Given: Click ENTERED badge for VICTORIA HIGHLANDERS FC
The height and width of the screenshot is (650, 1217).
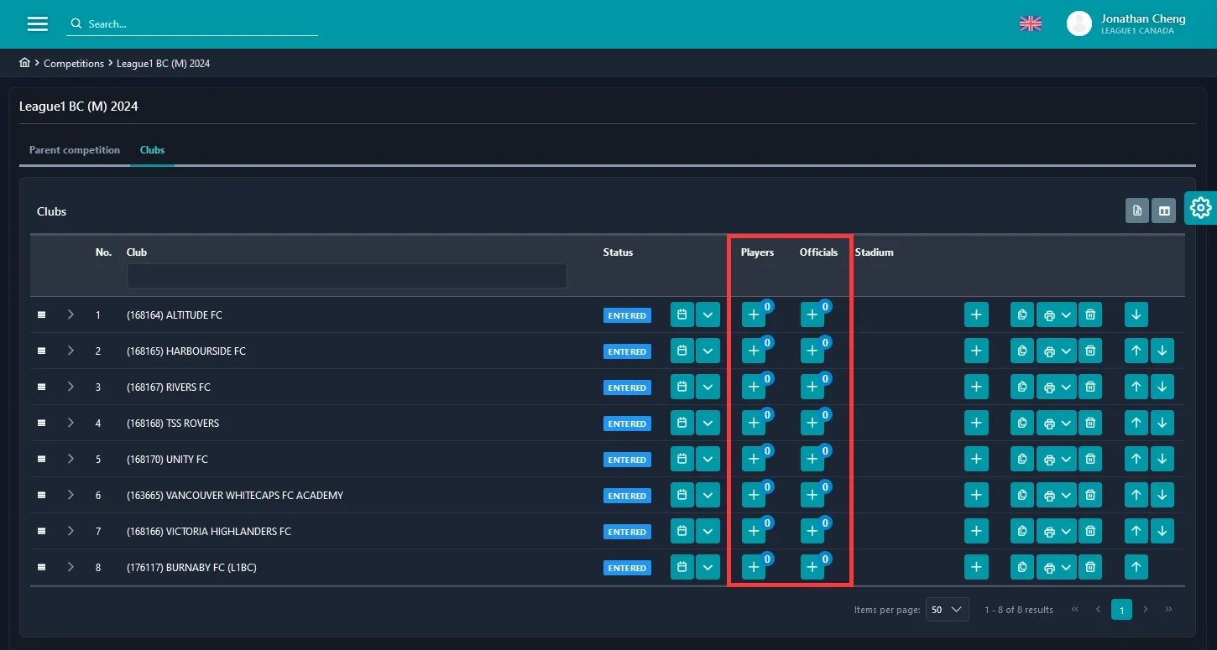Looking at the screenshot, I should (627, 532).
